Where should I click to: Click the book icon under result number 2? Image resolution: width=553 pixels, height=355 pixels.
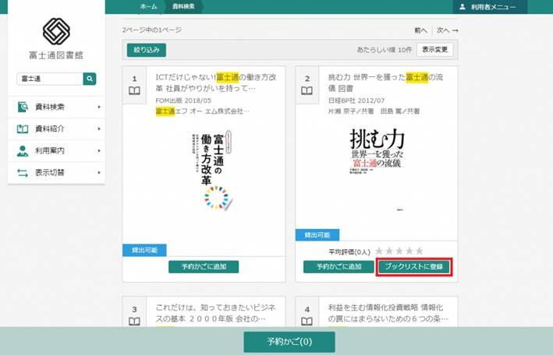(307, 91)
